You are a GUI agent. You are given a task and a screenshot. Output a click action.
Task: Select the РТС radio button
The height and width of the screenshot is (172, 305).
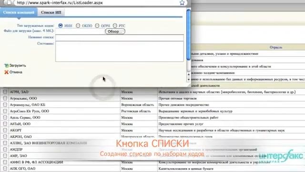point(115,25)
